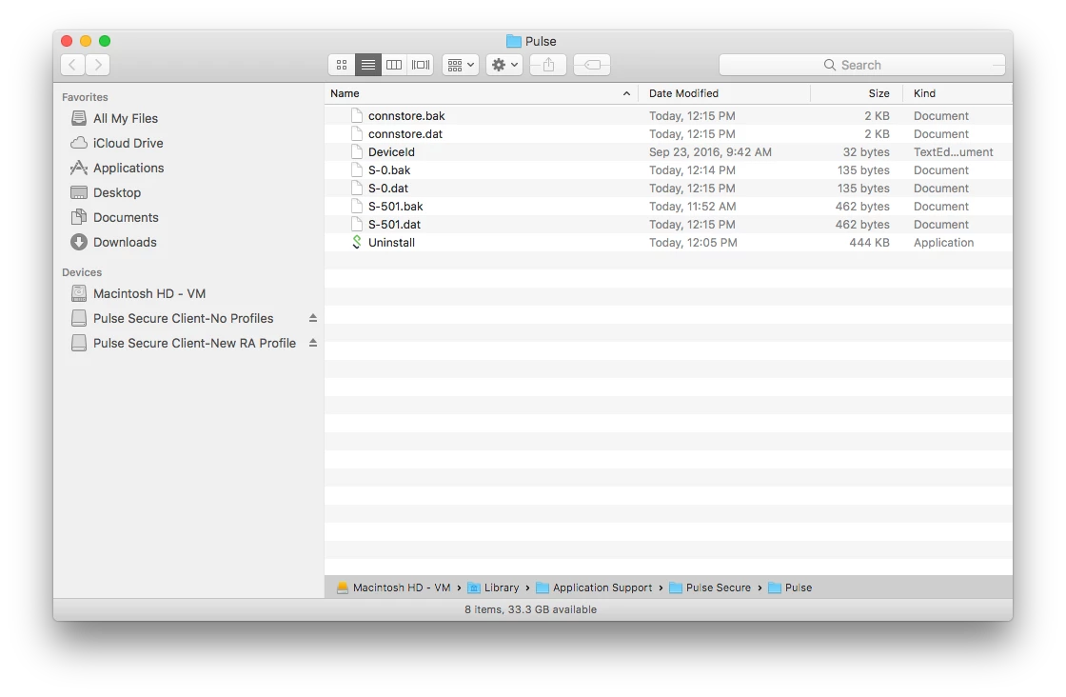
Task: Select the S-501.dat file
Action: tap(668, 225)
